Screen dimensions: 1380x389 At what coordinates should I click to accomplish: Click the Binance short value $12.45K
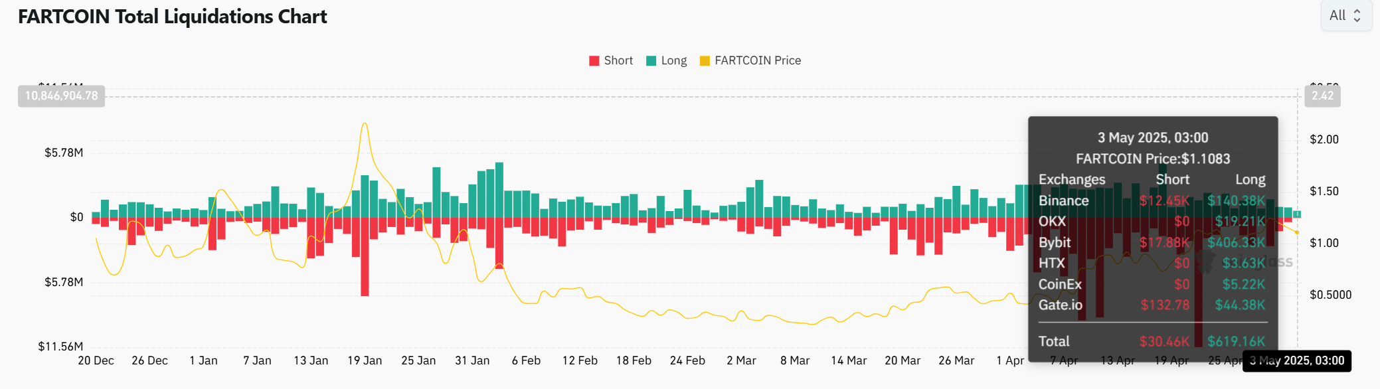[1164, 200]
